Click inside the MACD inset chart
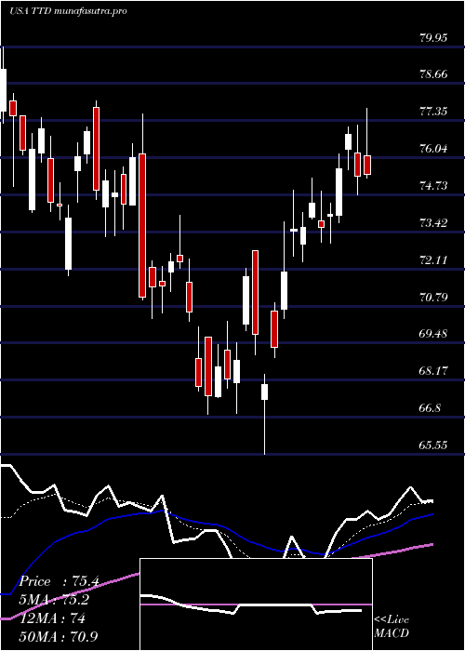 click(x=256, y=604)
